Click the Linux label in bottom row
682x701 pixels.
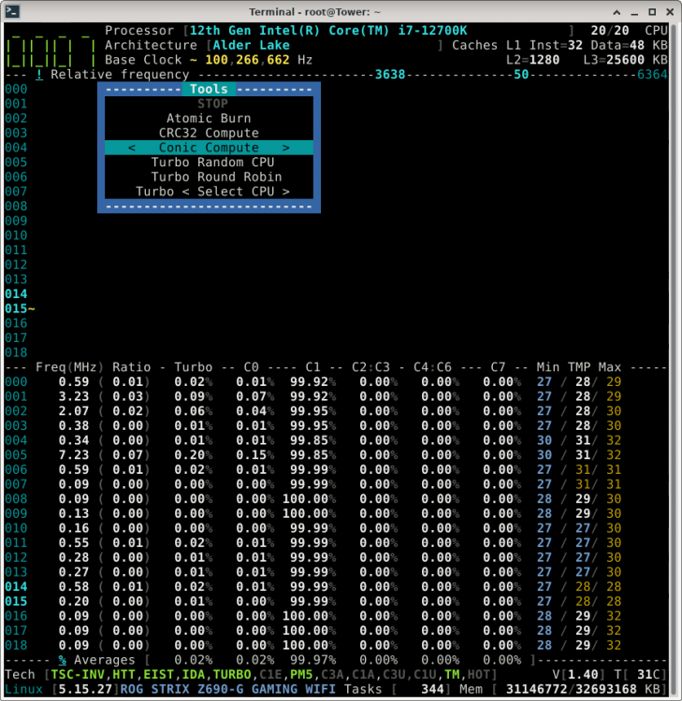(x=23, y=690)
